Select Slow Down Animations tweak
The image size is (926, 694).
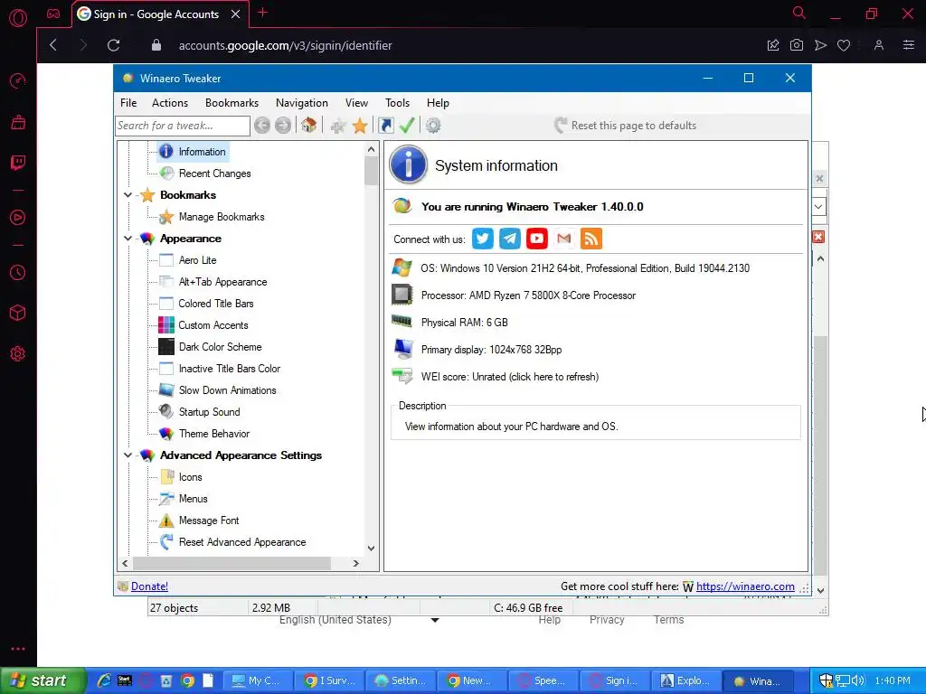[227, 390]
